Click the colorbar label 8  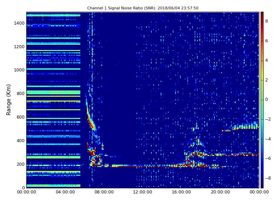coord(267,21)
